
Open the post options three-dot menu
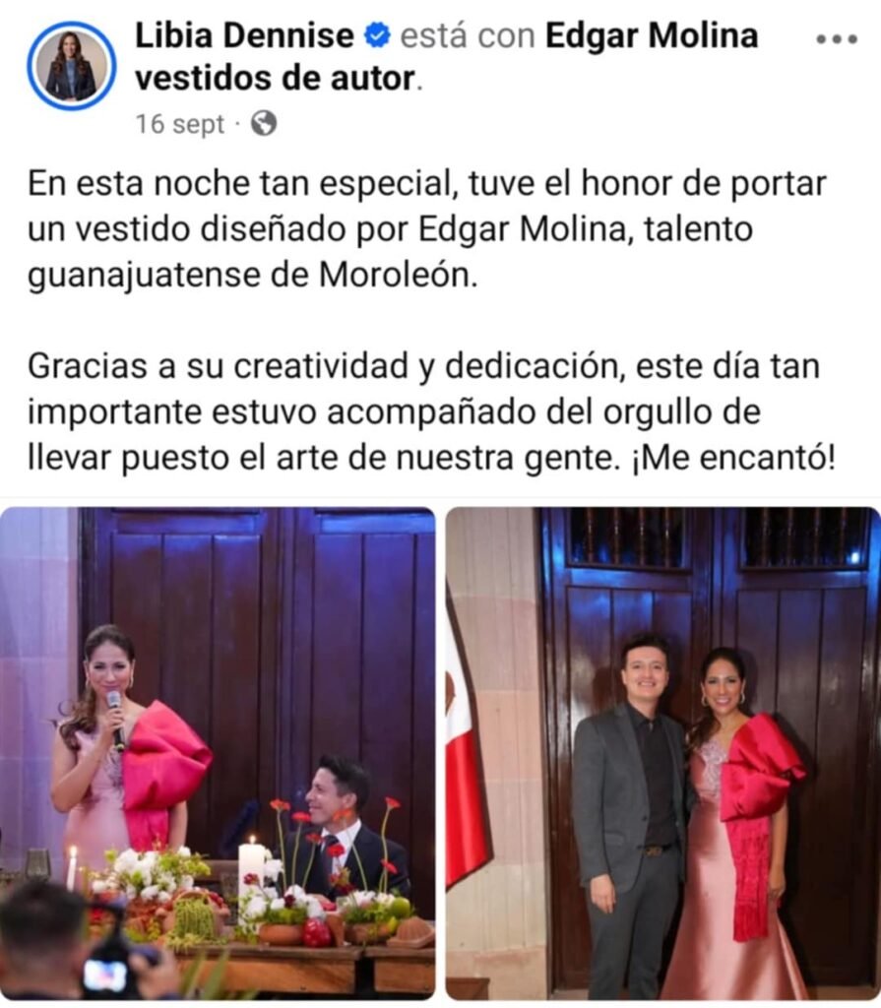(x=836, y=39)
